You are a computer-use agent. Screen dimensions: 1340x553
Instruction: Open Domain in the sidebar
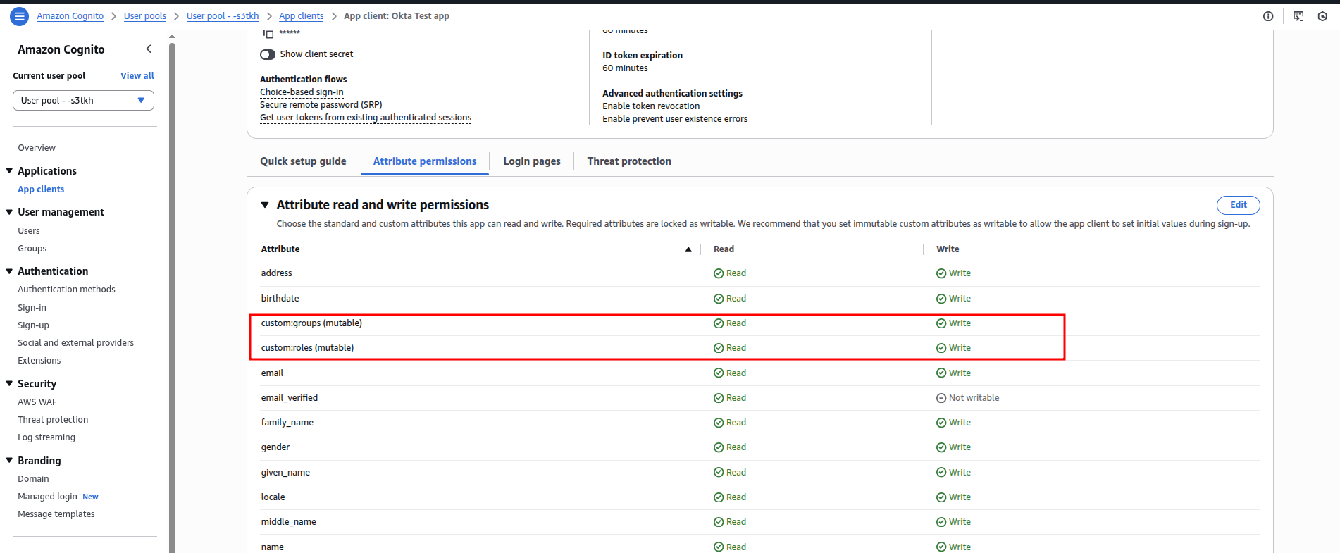(x=33, y=479)
